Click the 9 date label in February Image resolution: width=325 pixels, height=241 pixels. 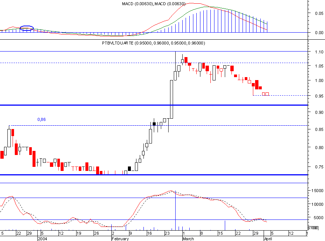tap(131, 233)
